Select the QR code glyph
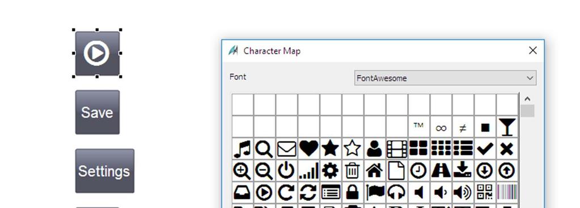 (x=485, y=193)
